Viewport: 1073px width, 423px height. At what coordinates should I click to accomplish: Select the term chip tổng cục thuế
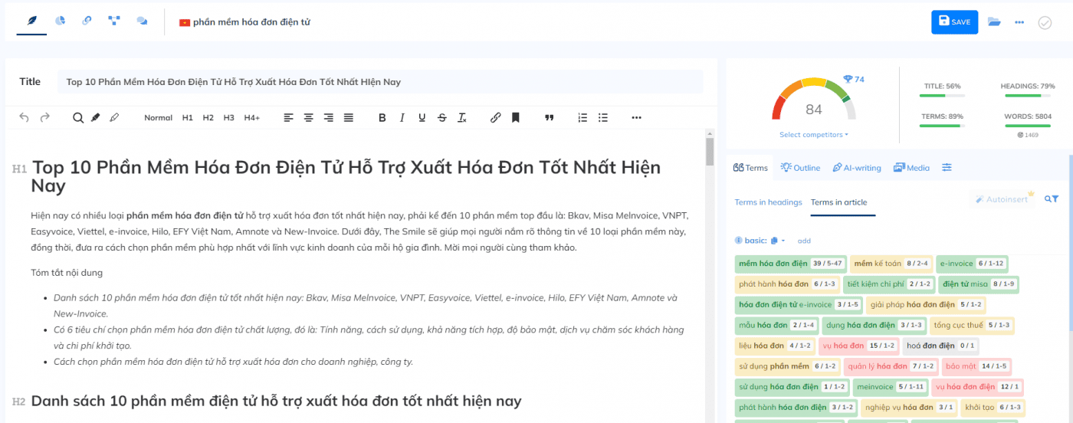972,326
